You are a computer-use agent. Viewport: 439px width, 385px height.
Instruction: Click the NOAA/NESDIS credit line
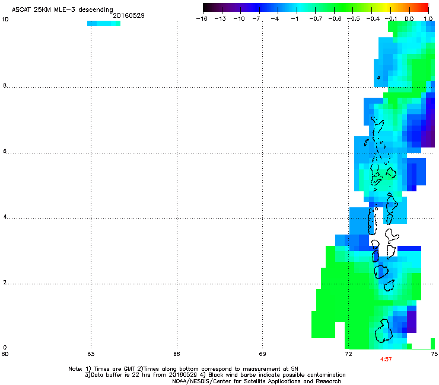point(256,381)
